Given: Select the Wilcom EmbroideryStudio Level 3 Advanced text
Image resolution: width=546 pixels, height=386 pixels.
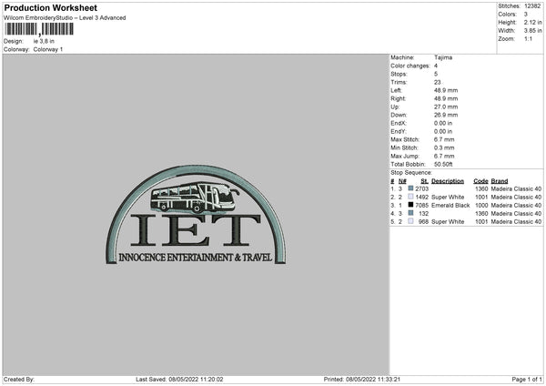Looking at the screenshot, I should point(65,18).
